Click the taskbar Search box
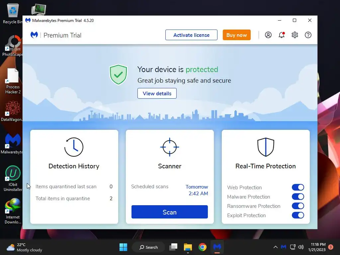The width and height of the screenshot is (340, 255). (x=148, y=247)
